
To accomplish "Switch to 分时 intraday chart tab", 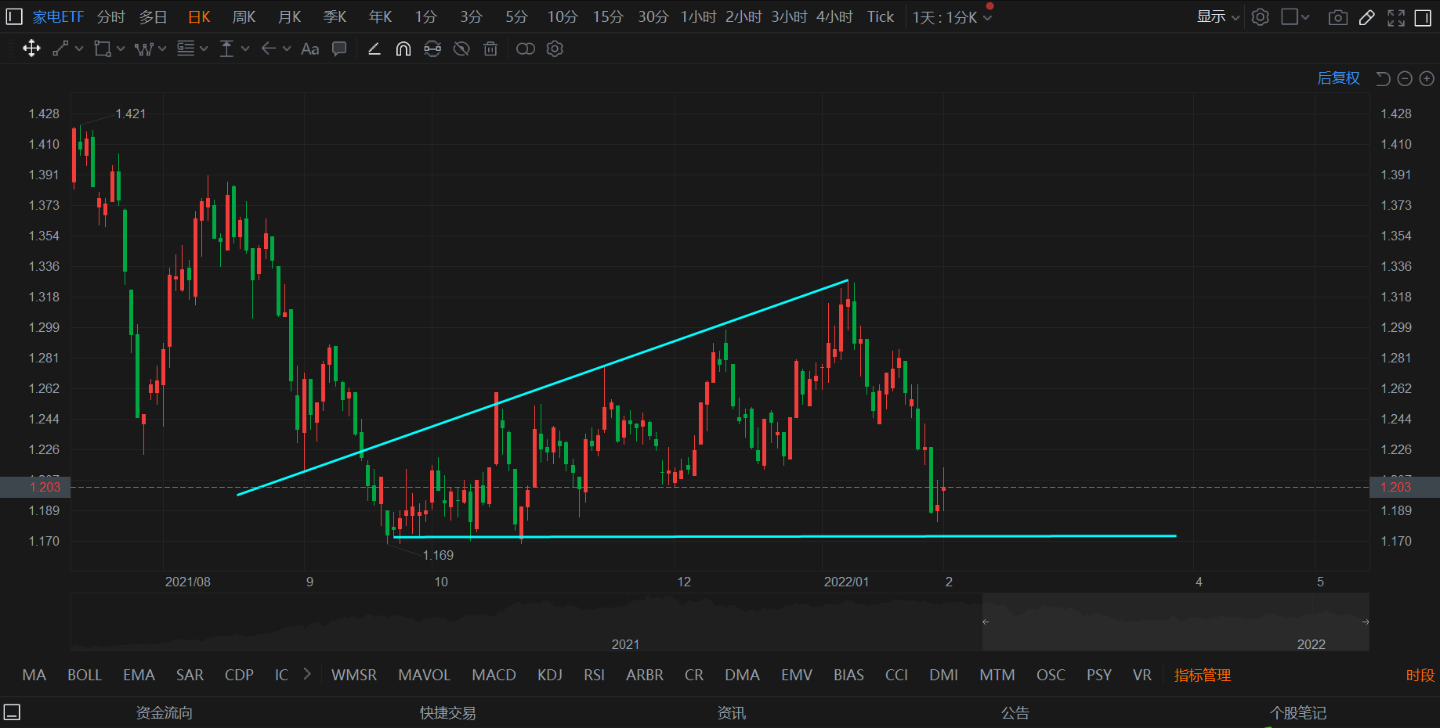I will [111, 17].
